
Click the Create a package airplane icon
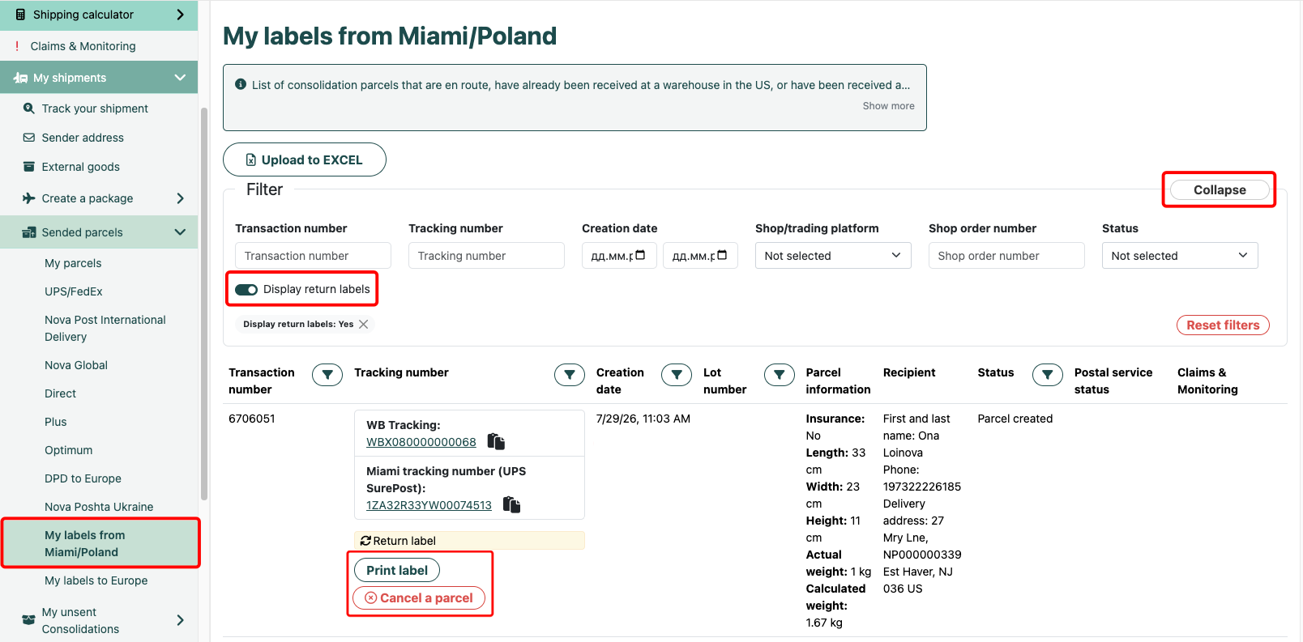(x=29, y=198)
